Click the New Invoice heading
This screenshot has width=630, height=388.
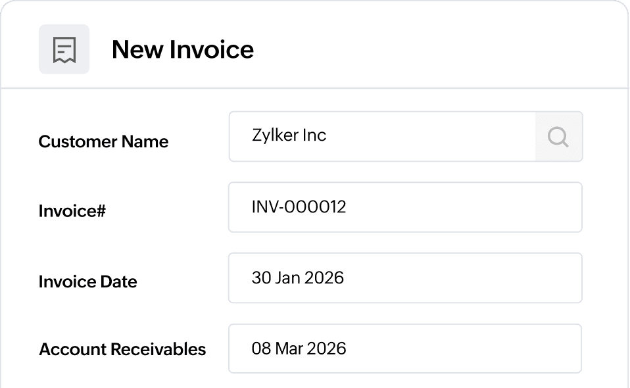[x=182, y=50]
